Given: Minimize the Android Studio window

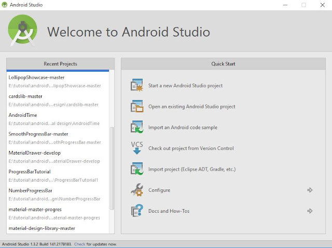Looking at the screenshot, I should [285, 5].
